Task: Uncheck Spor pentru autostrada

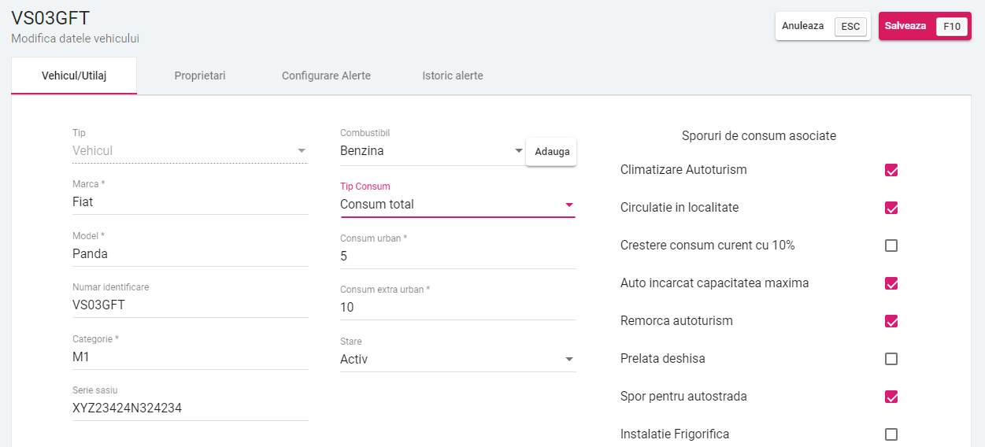Action: (891, 397)
